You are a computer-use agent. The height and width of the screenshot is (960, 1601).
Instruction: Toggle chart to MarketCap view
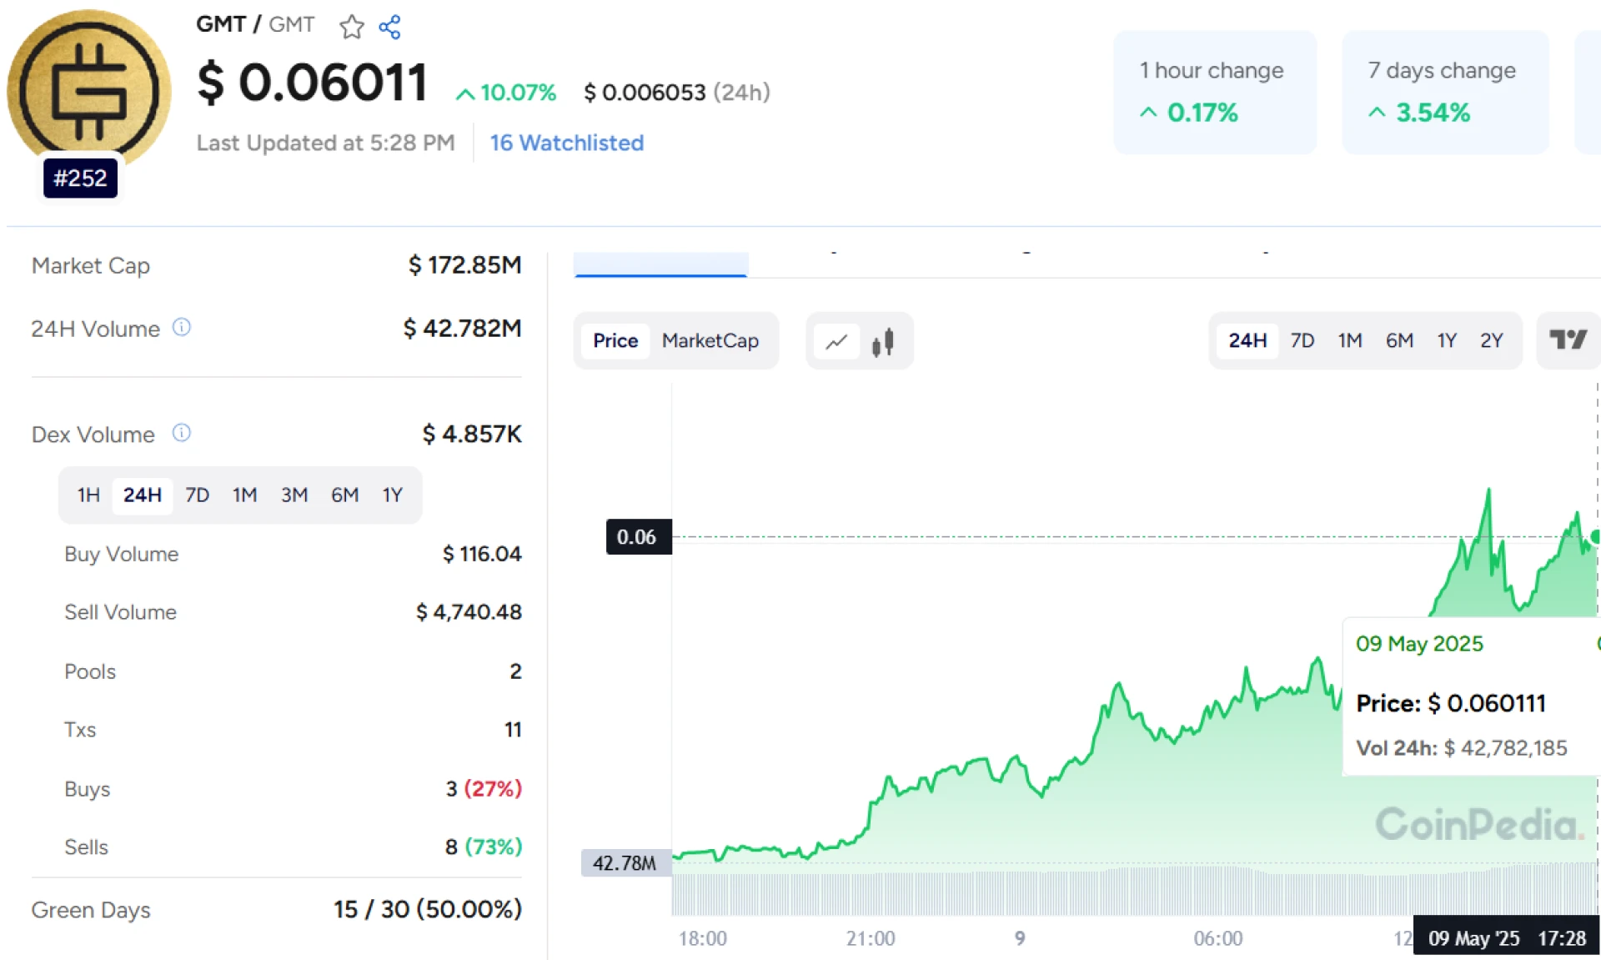click(710, 341)
